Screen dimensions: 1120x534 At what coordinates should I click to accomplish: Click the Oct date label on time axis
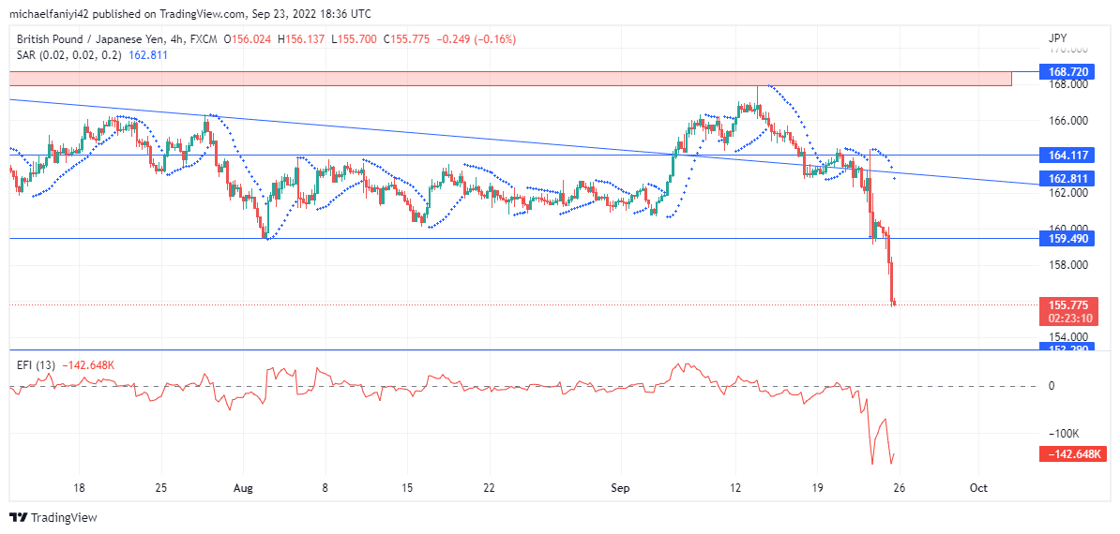(x=978, y=488)
